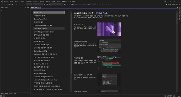Select MCP server support in the feature list
Image resolution: width=181 pixels, height=97 pixels.
click(49, 29)
